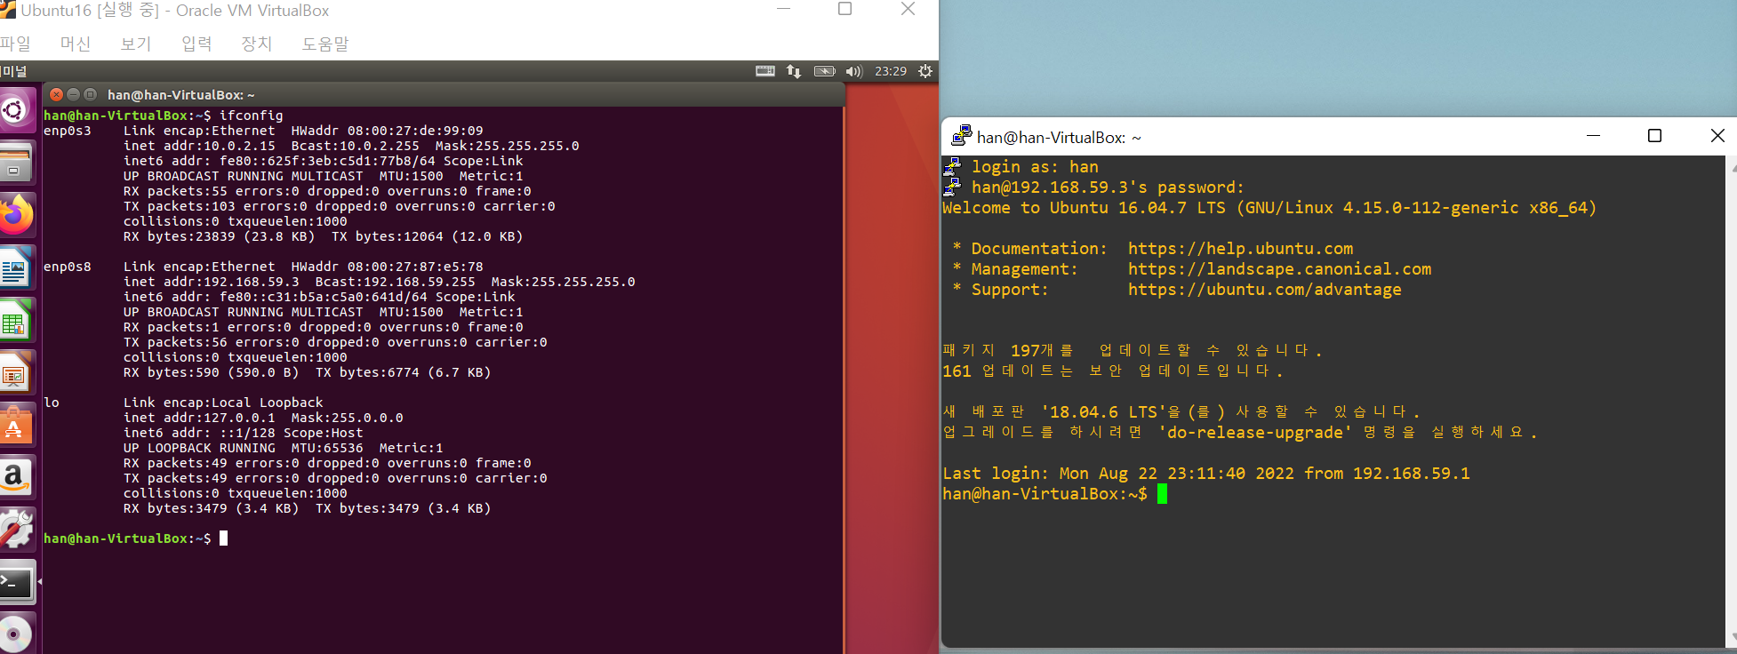This screenshot has width=1737, height=654.
Task: Click the 'do-release-upgrade' text in PuTTY
Action: coord(1254,433)
